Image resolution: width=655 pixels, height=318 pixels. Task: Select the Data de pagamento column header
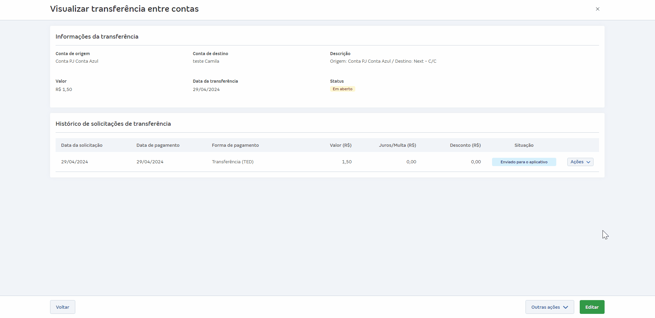tap(158, 145)
